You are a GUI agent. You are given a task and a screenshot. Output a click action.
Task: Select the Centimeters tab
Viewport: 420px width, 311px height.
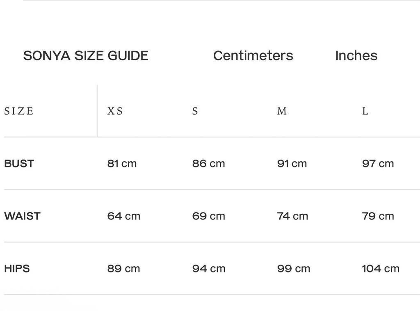253,56
